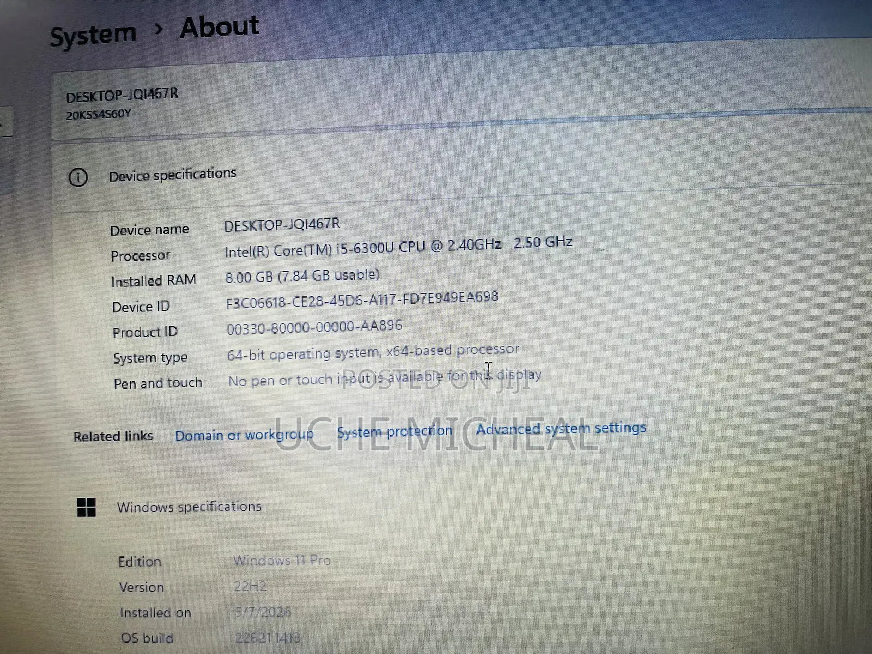Click the System breadcrumb link
This screenshot has height=654, width=872.
click(x=93, y=35)
